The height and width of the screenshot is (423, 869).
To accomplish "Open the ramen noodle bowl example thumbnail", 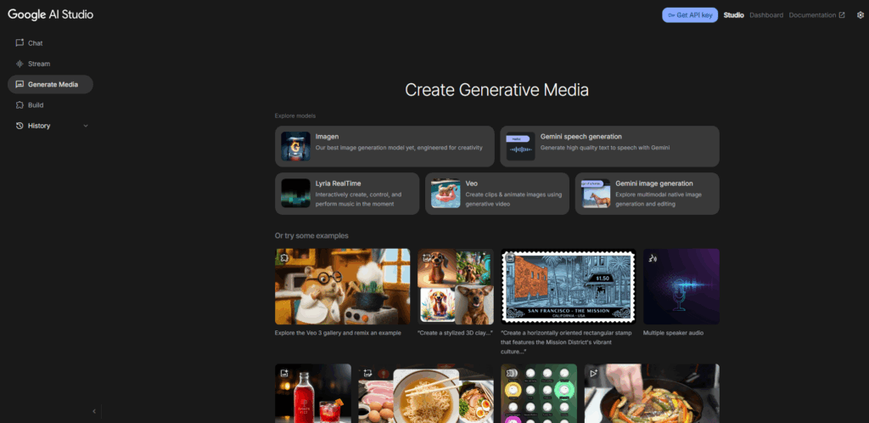I will click(426, 393).
